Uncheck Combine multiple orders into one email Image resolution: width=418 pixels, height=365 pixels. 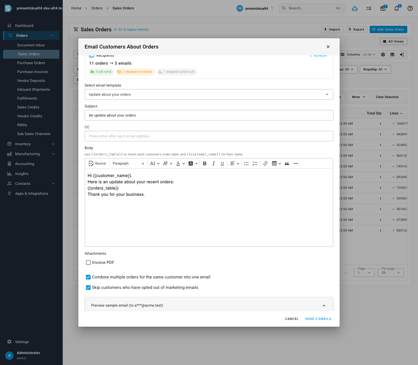(x=88, y=277)
